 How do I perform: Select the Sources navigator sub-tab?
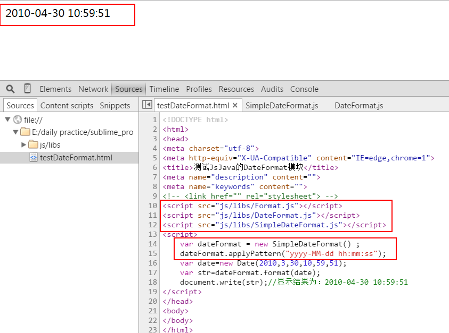(20, 105)
